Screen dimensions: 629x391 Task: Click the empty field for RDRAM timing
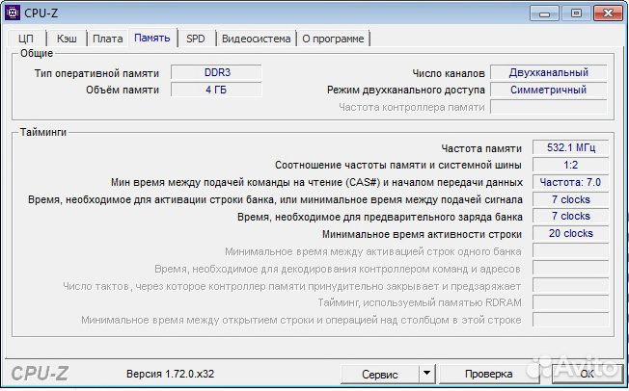pos(571,302)
